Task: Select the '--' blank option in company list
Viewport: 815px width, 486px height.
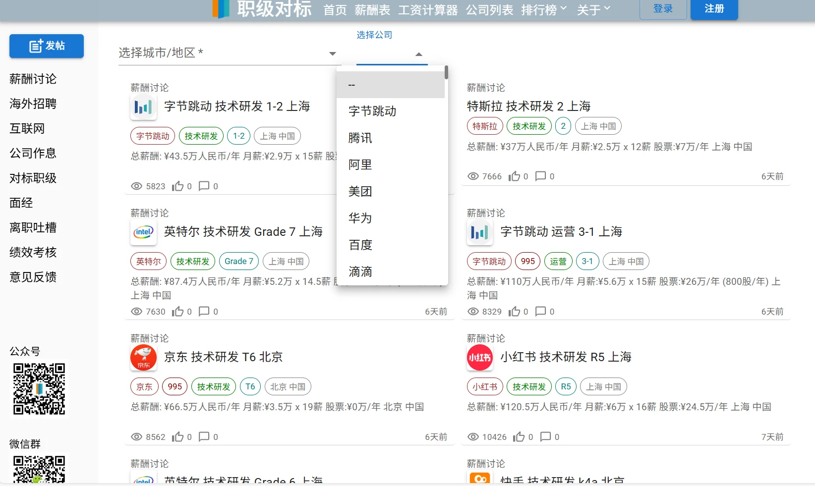Action: click(x=390, y=85)
